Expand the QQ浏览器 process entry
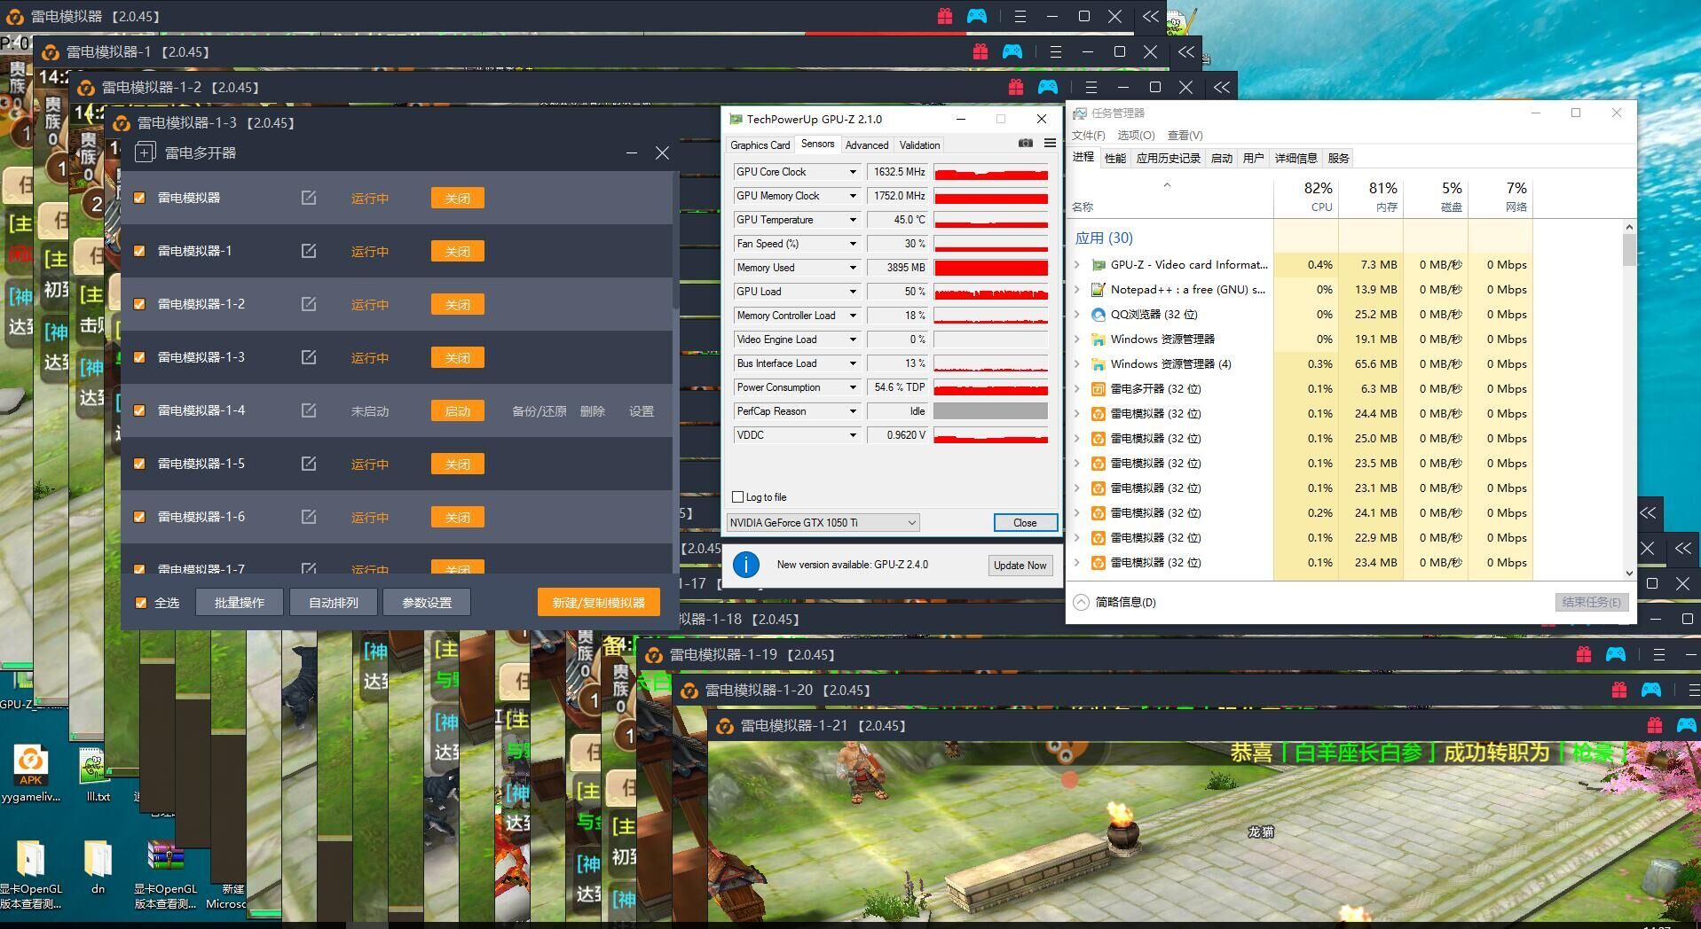 [x=1077, y=315]
